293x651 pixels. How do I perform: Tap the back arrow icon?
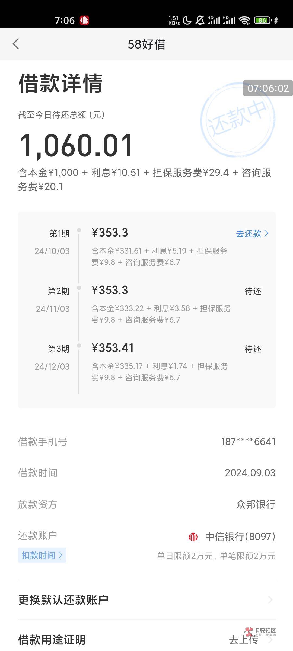16,44
